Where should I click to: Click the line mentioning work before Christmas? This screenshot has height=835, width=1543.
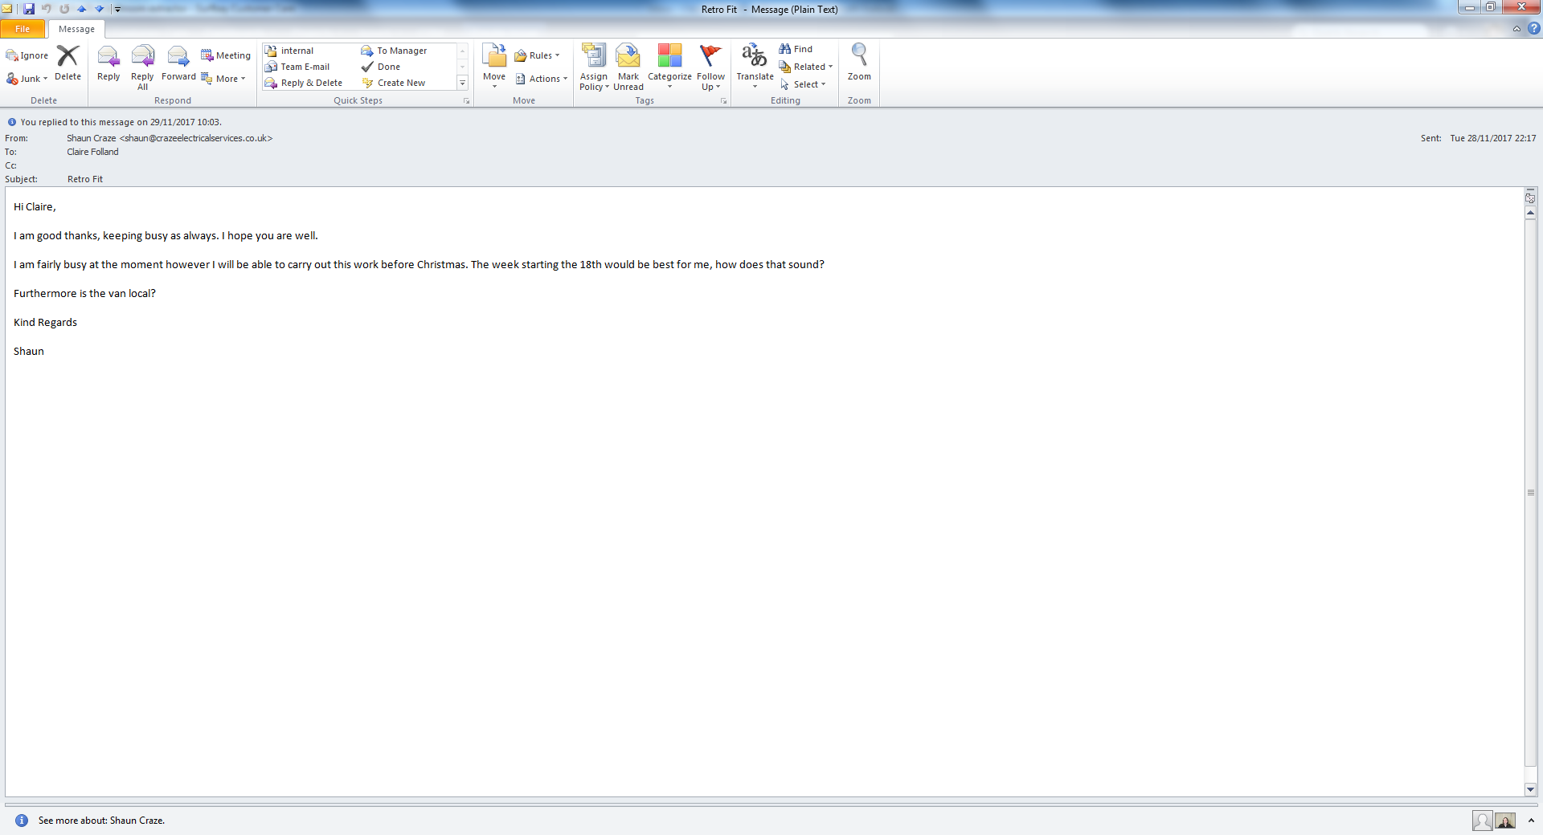[x=419, y=264]
